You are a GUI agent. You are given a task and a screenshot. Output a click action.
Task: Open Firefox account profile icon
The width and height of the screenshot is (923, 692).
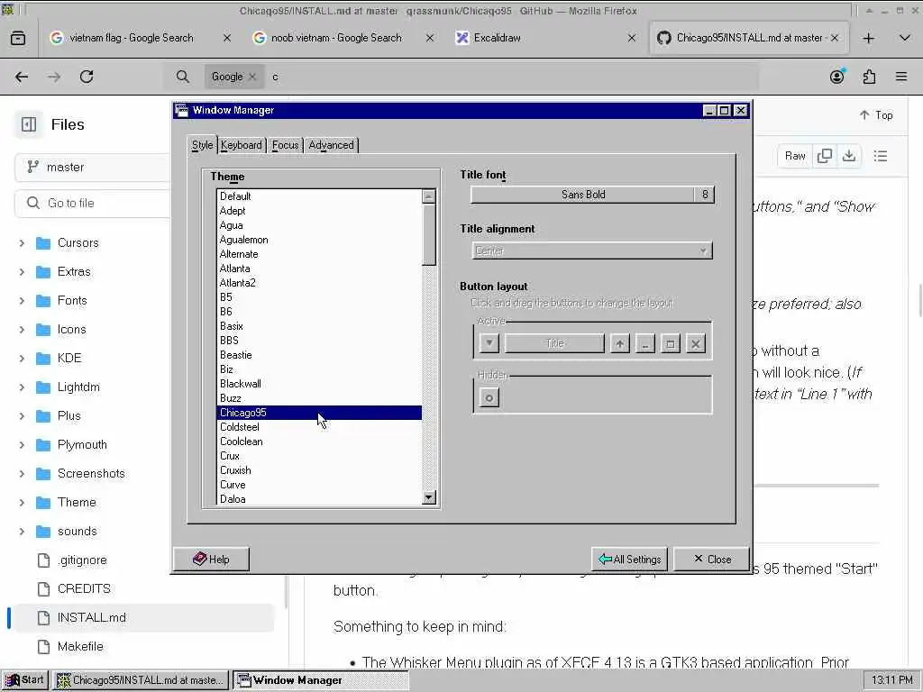(x=837, y=77)
